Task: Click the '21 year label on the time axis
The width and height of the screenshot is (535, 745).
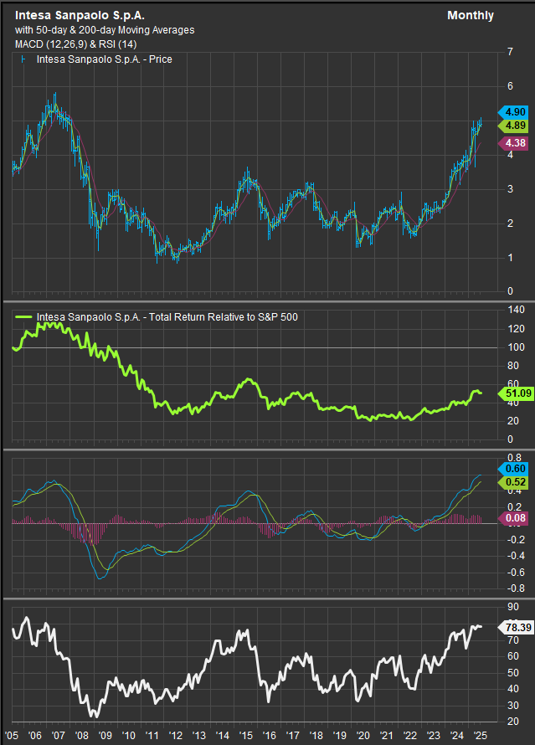Action: click(x=388, y=736)
